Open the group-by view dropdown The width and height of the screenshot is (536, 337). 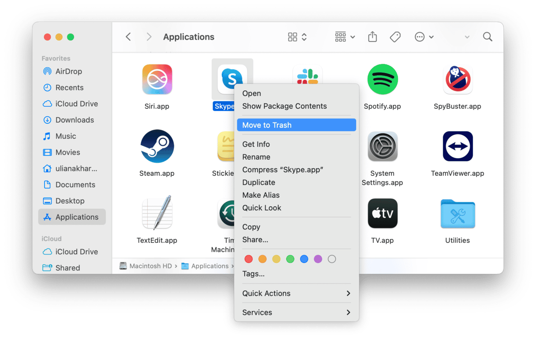[x=345, y=37]
